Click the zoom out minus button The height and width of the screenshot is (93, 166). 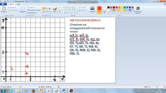(150, 87)
